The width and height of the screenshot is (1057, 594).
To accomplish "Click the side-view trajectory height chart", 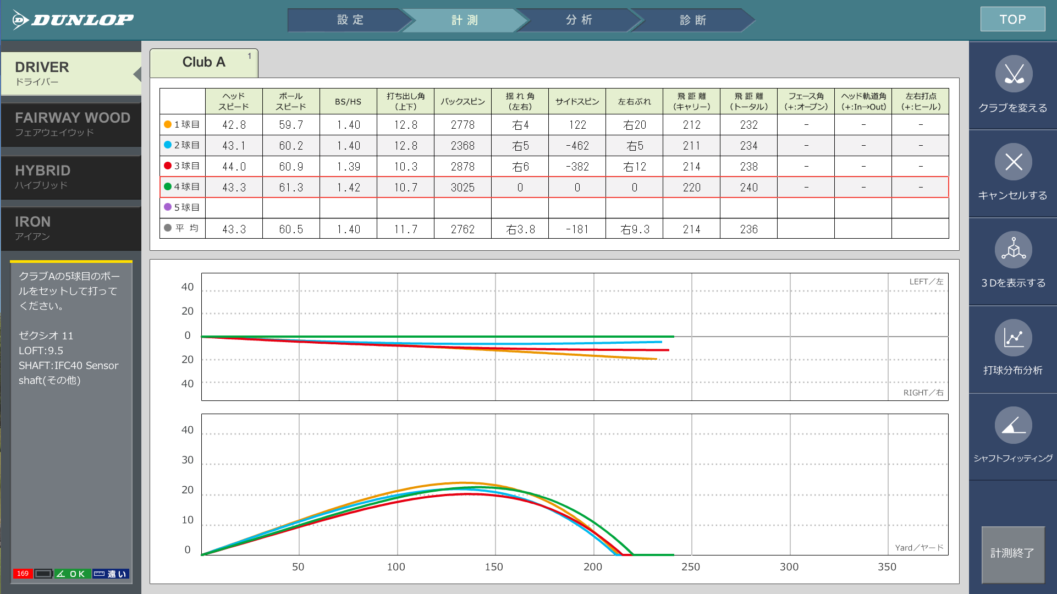I will 575,485.
